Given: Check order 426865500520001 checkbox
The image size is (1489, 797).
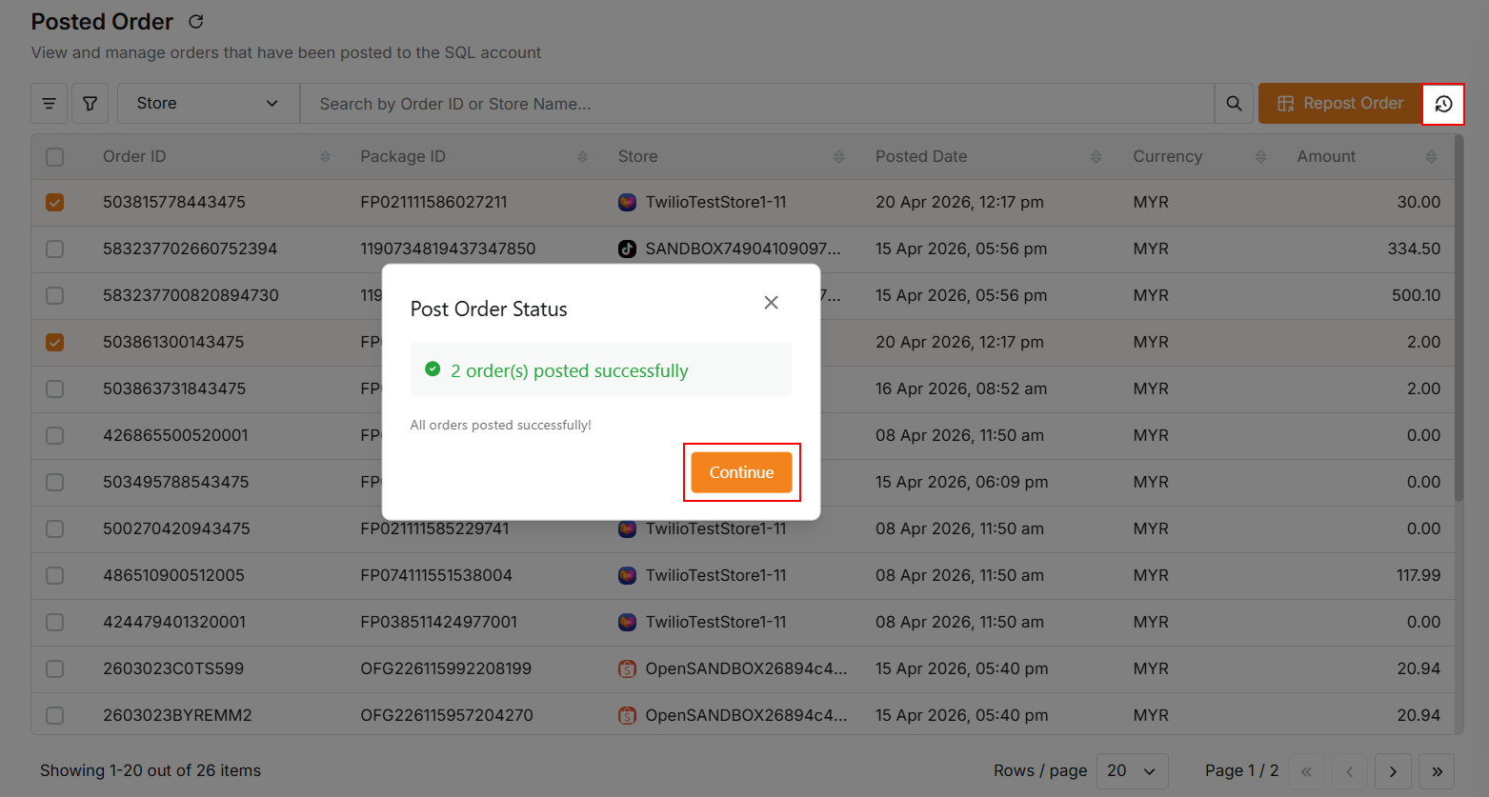Looking at the screenshot, I should coord(55,435).
